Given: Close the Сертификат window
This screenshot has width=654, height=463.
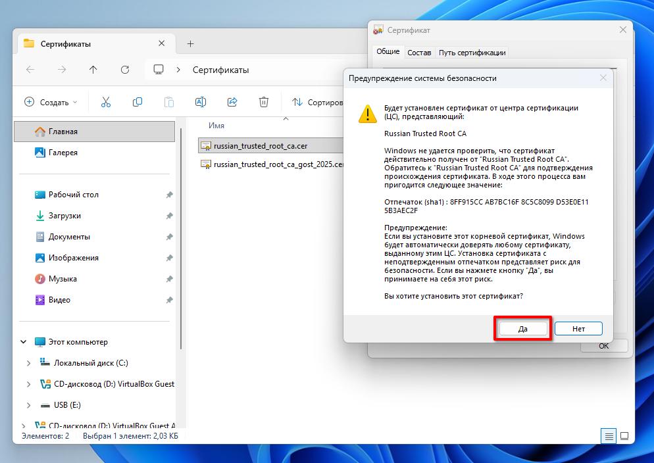Looking at the screenshot, I should pos(622,30).
